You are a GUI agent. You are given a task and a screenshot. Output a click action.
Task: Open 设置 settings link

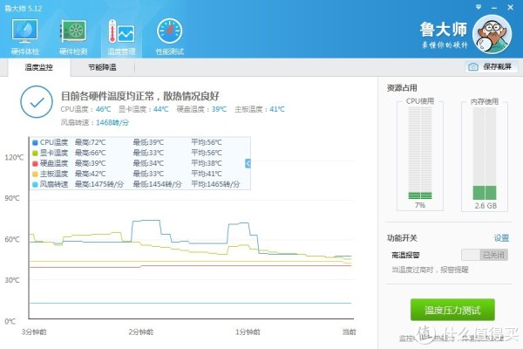(501, 238)
